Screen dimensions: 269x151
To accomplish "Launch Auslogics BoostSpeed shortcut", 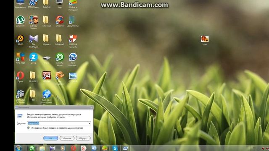I will [x=47, y=96].
